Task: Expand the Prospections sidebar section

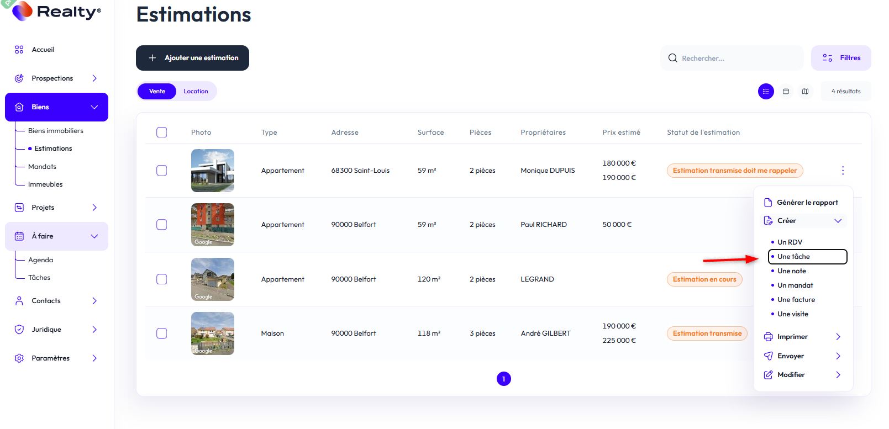Action: click(94, 78)
